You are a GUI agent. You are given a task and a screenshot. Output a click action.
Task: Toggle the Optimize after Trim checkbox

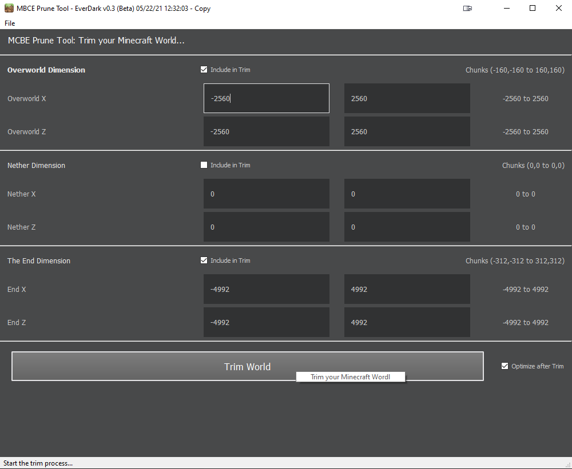click(505, 366)
